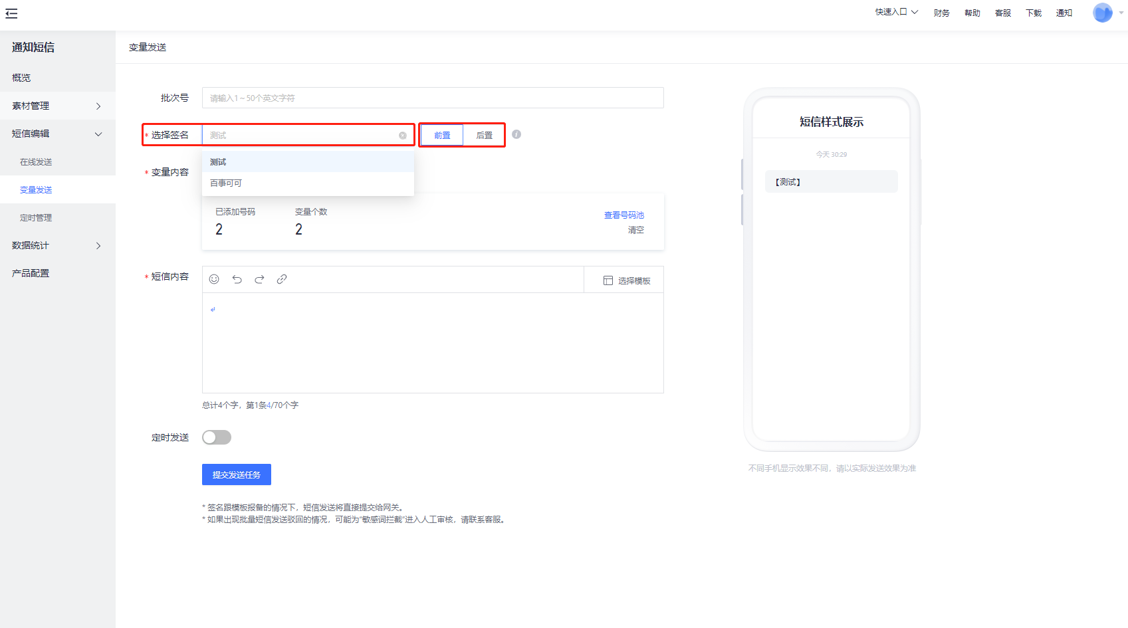1128x628 pixels.
Task: Collapse the sidebar with the hamburger icon
Action: tap(11, 13)
